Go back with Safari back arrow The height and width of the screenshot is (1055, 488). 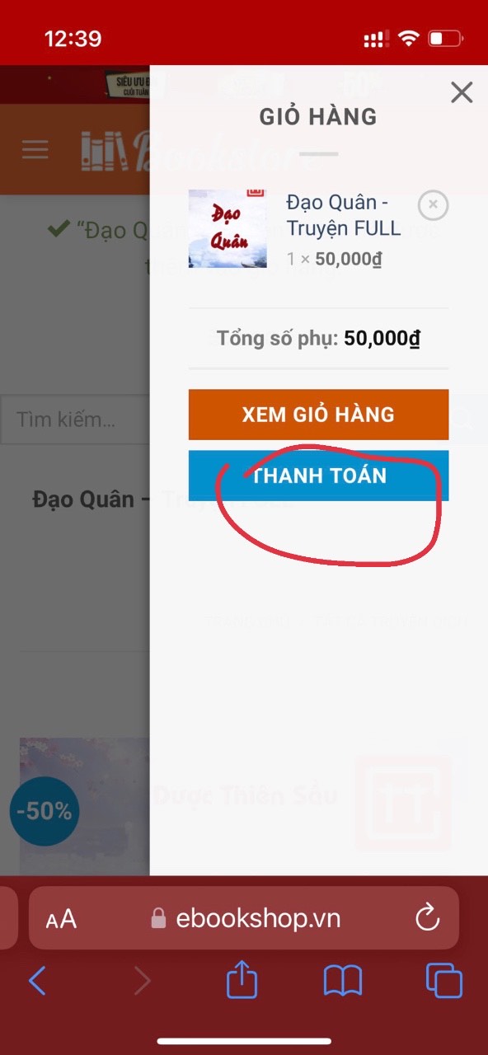37,981
